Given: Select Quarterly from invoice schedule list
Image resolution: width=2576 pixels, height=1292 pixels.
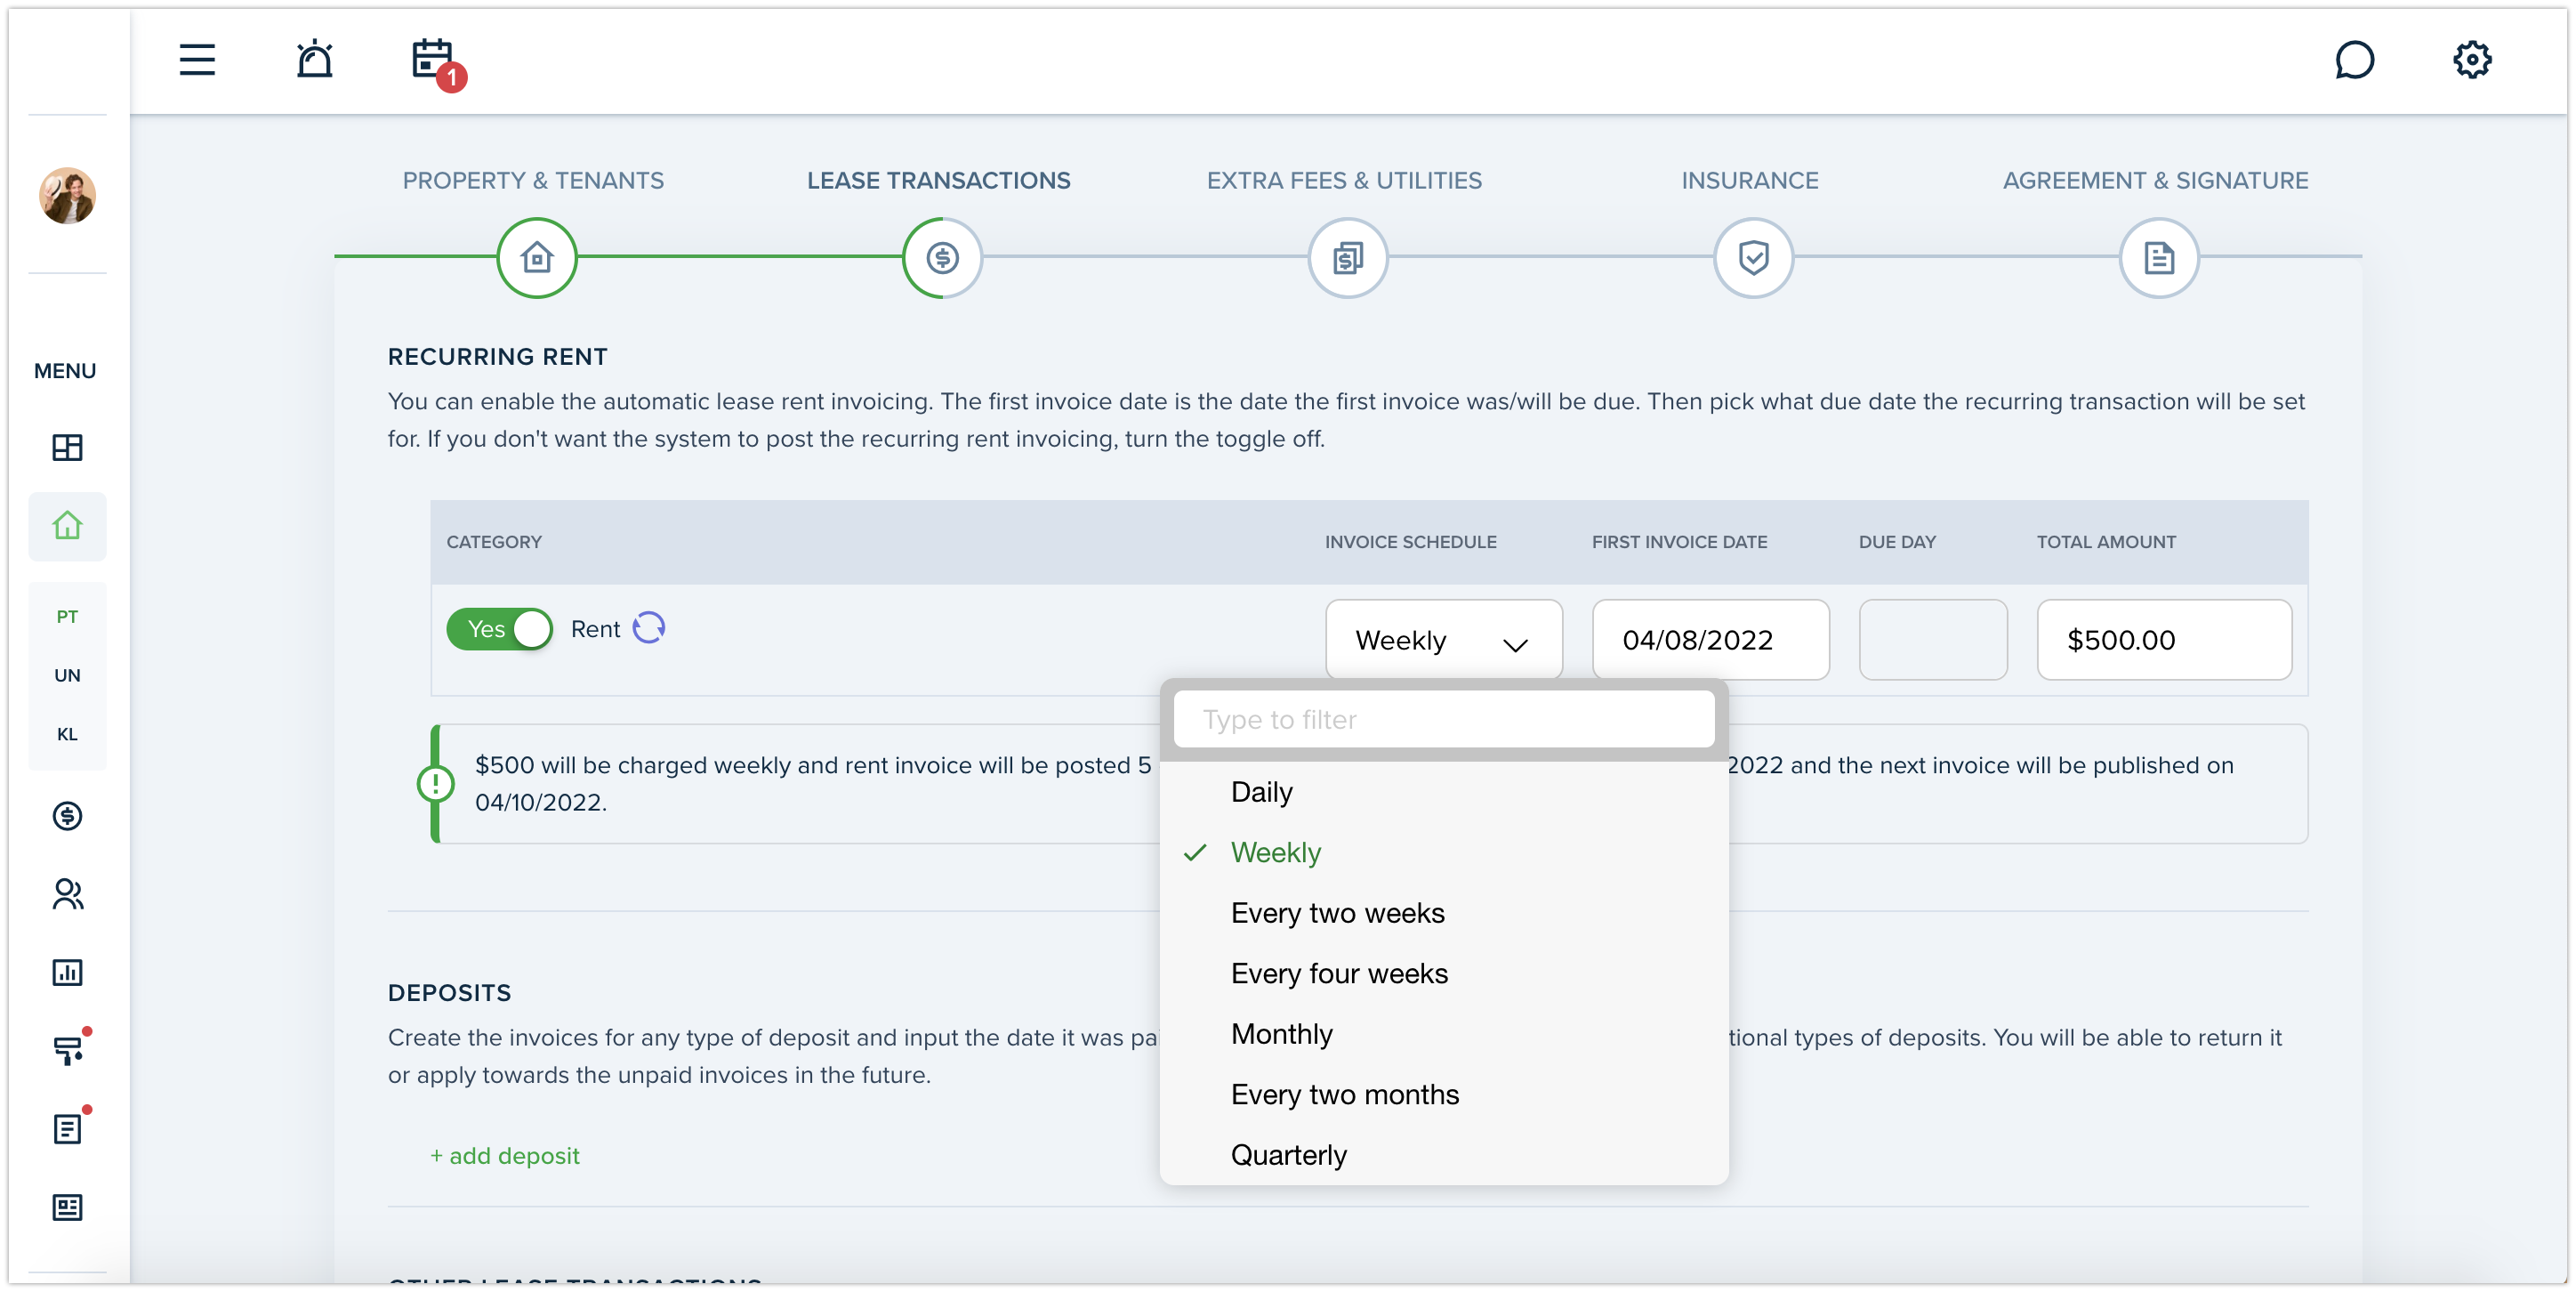Looking at the screenshot, I should [x=1288, y=1153].
